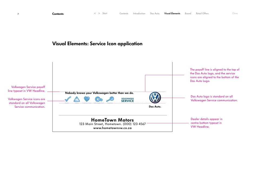
Task: Click the Start navigation label
Action: coord(105,13)
